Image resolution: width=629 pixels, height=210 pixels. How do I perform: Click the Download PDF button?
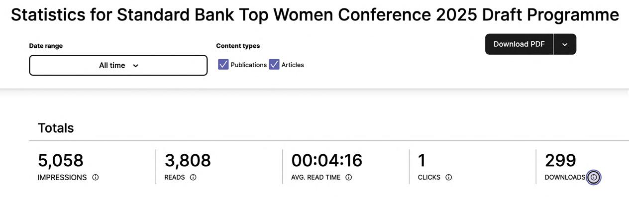(519, 44)
